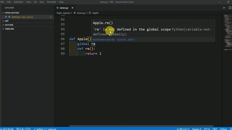Click the 're' variable on line 97
This screenshot has height=130, width=232.
pyautogui.click(x=94, y=44)
